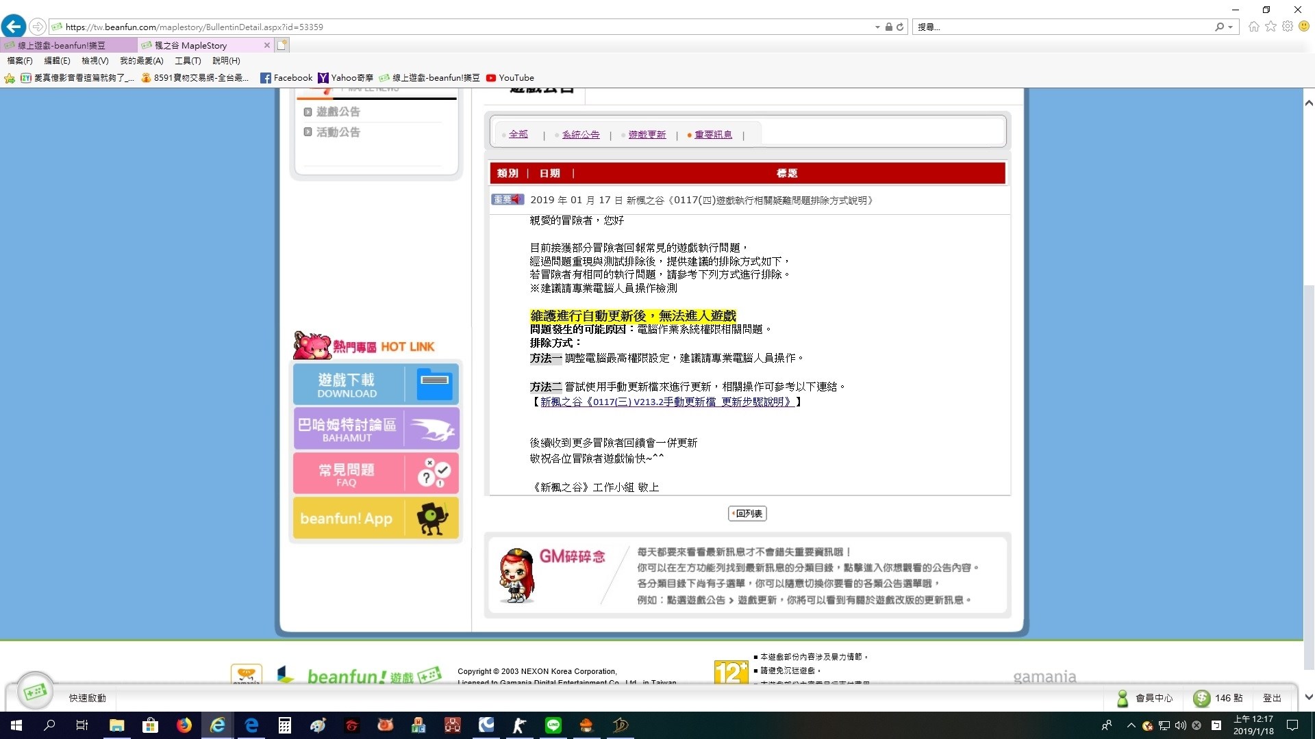Open a new browser tab

click(282, 45)
